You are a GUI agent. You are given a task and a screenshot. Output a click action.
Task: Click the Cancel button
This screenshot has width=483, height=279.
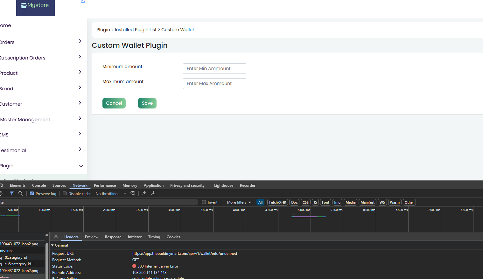click(x=114, y=103)
